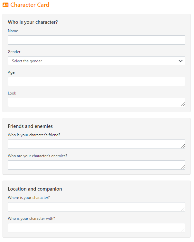Focus the Who is your character with text area

(x=97, y=228)
